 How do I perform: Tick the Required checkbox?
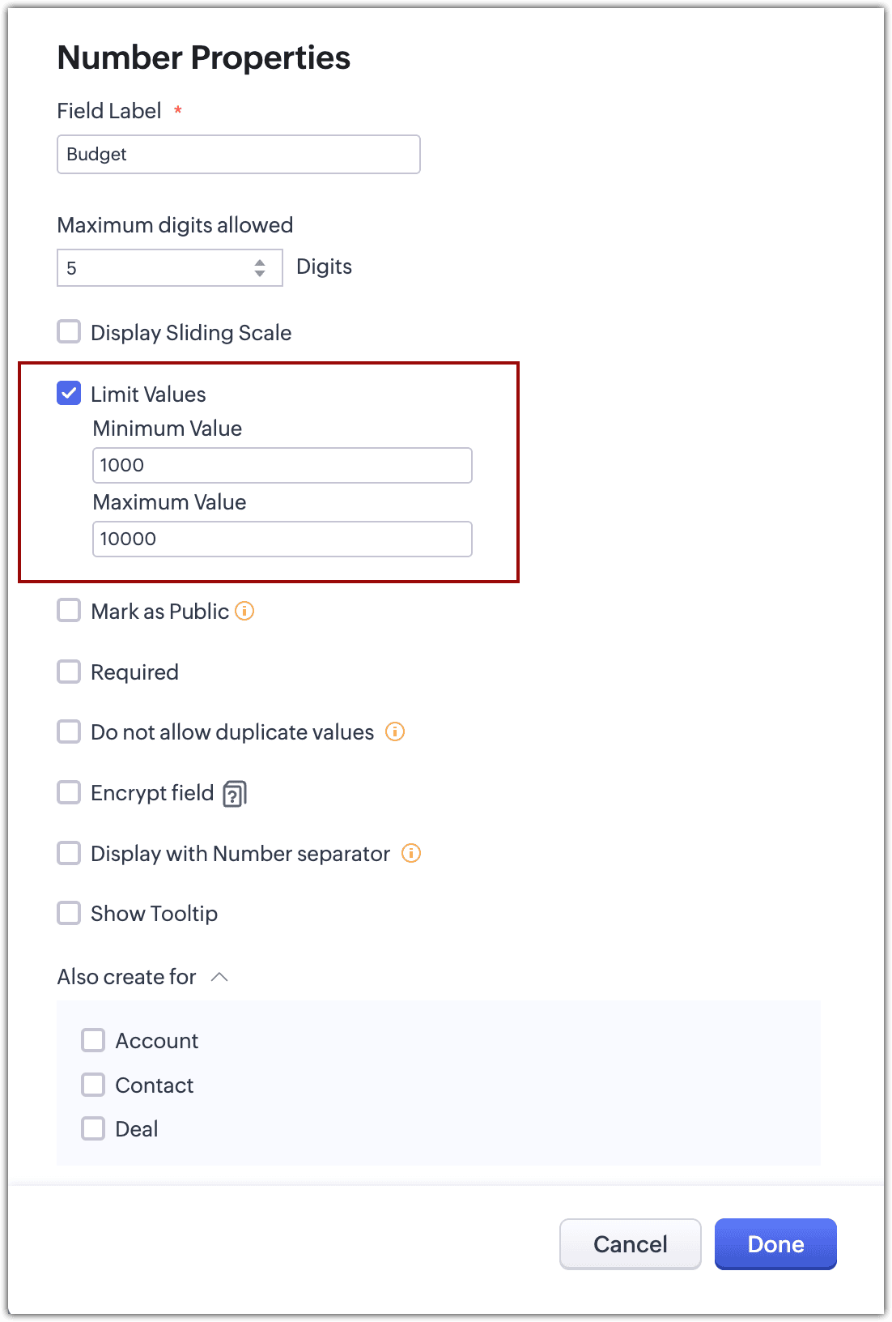[x=69, y=672]
